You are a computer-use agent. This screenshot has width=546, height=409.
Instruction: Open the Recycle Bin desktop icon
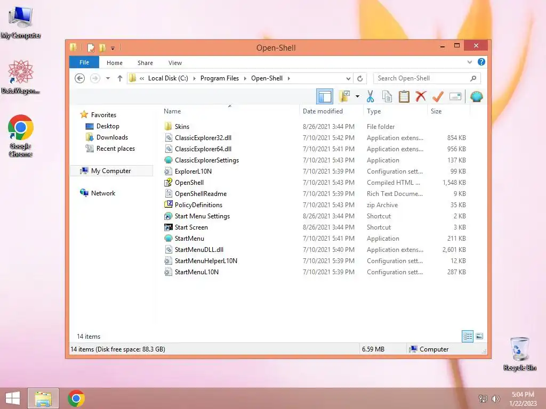519,354
